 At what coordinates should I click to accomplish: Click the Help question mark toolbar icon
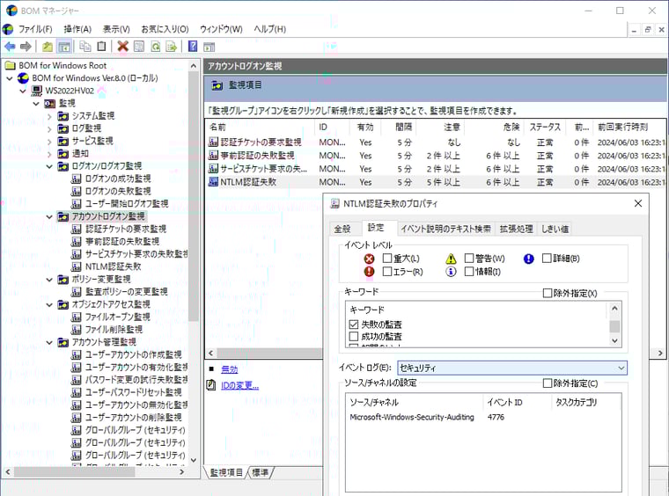(193, 46)
